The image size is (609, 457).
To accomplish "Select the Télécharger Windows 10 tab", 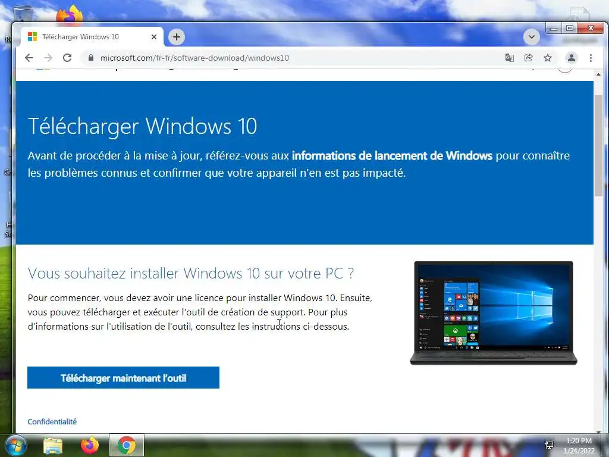I will pyautogui.click(x=92, y=37).
